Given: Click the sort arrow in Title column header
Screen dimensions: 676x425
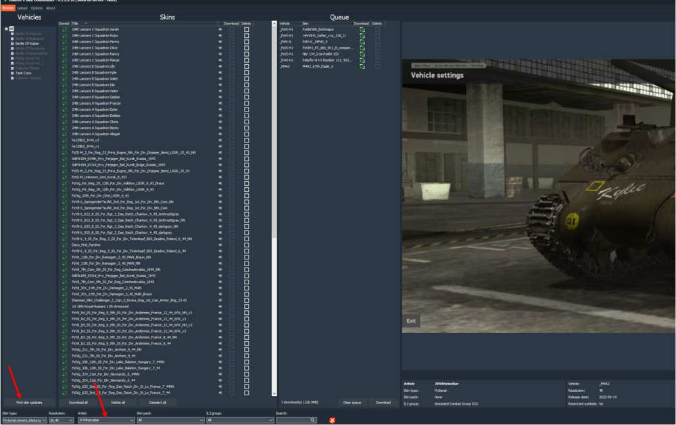Looking at the screenshot, I should (x=87, y=24).
